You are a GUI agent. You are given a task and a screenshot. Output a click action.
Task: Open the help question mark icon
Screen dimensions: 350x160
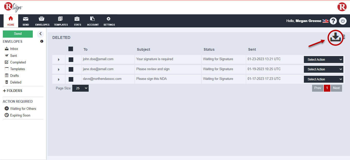(333, 21)
